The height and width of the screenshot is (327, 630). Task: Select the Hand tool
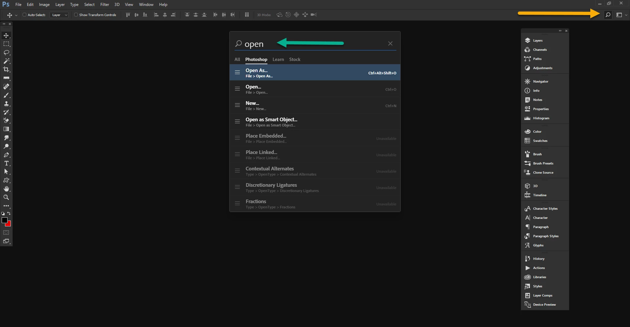coord(6,189)
